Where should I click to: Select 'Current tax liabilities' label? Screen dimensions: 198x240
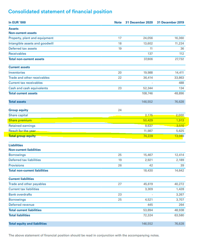tap(24, 189)
